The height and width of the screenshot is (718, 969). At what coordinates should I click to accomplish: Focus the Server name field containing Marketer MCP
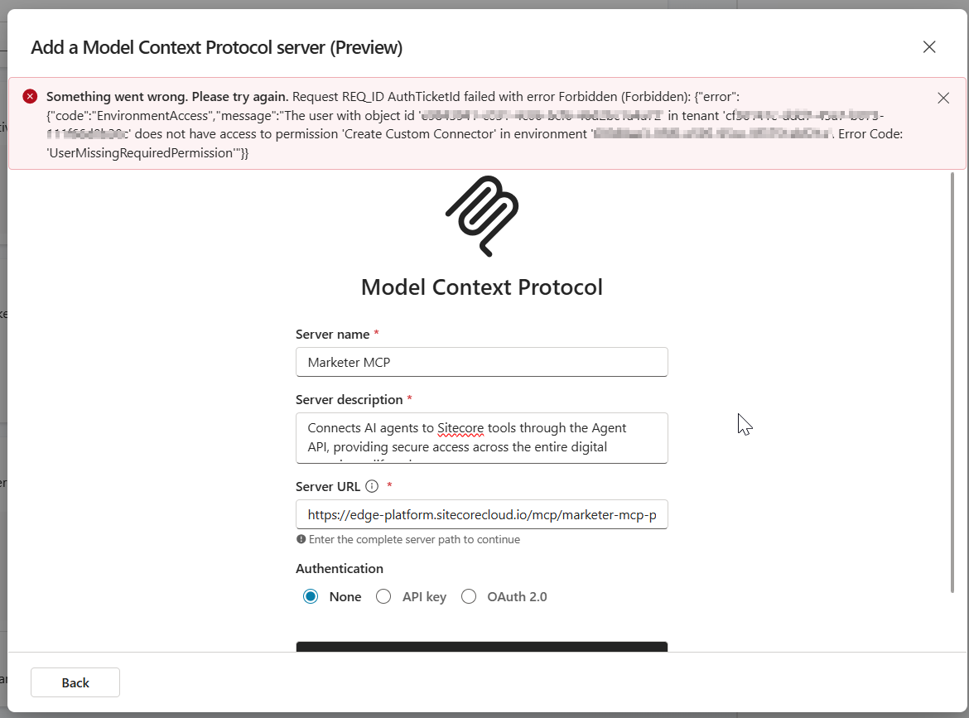tap(481, 362)
